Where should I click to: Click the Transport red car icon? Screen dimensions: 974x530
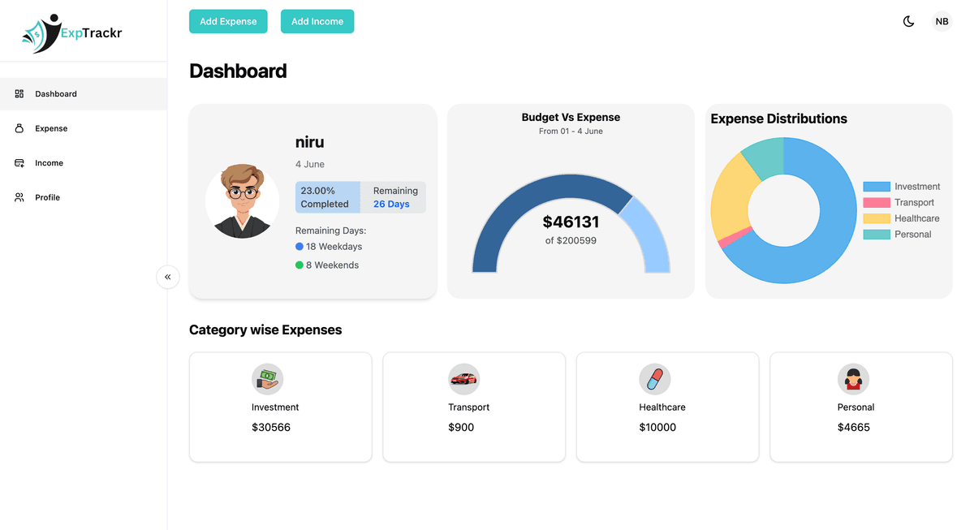pyautogui.click(x=463, y=379)
